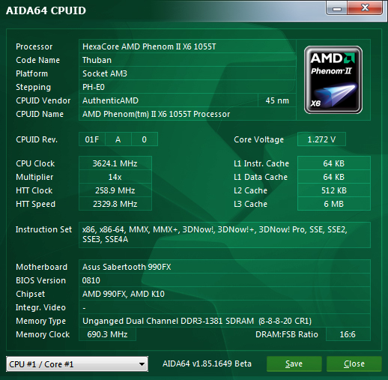Select the Processor name field
Image resolution: width=388 pixels, height=380 pixels.
click(x=187, y=46)
